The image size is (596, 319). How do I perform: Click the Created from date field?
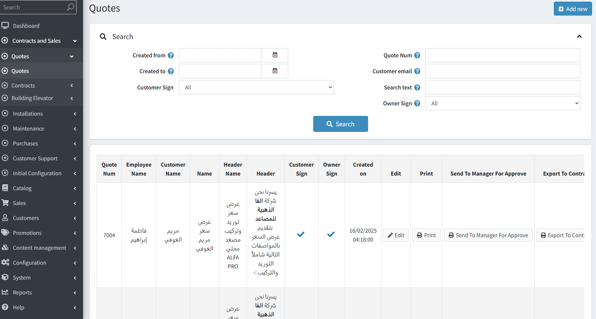click(x=220, y=55)
